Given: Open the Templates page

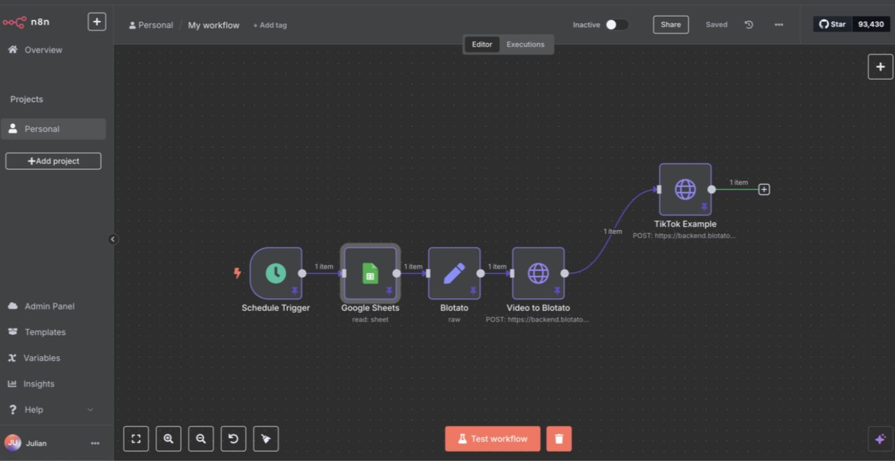Looking at the screenshot, I should click(x=45, y=332).
